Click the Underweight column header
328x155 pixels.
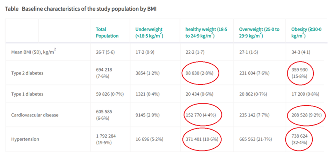coord(149,32)
